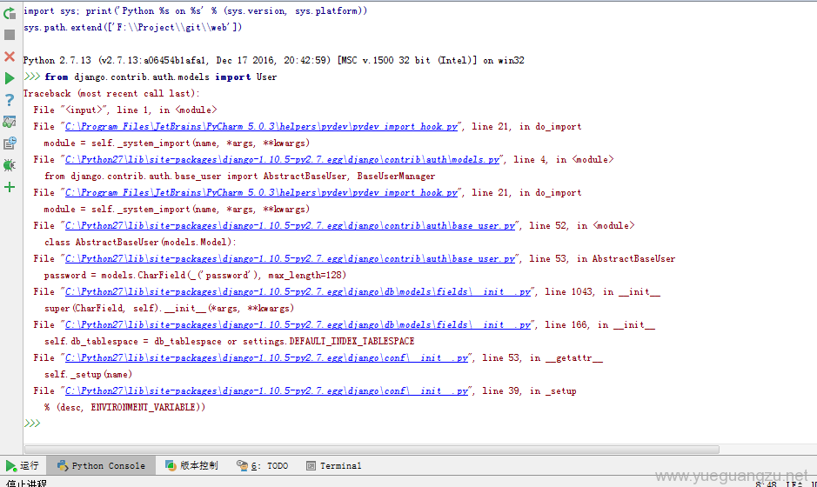The image size is (817, 487).
Task: Click the 'Traceback (most recent call last):' line
Action: click(x=111, y=94)
